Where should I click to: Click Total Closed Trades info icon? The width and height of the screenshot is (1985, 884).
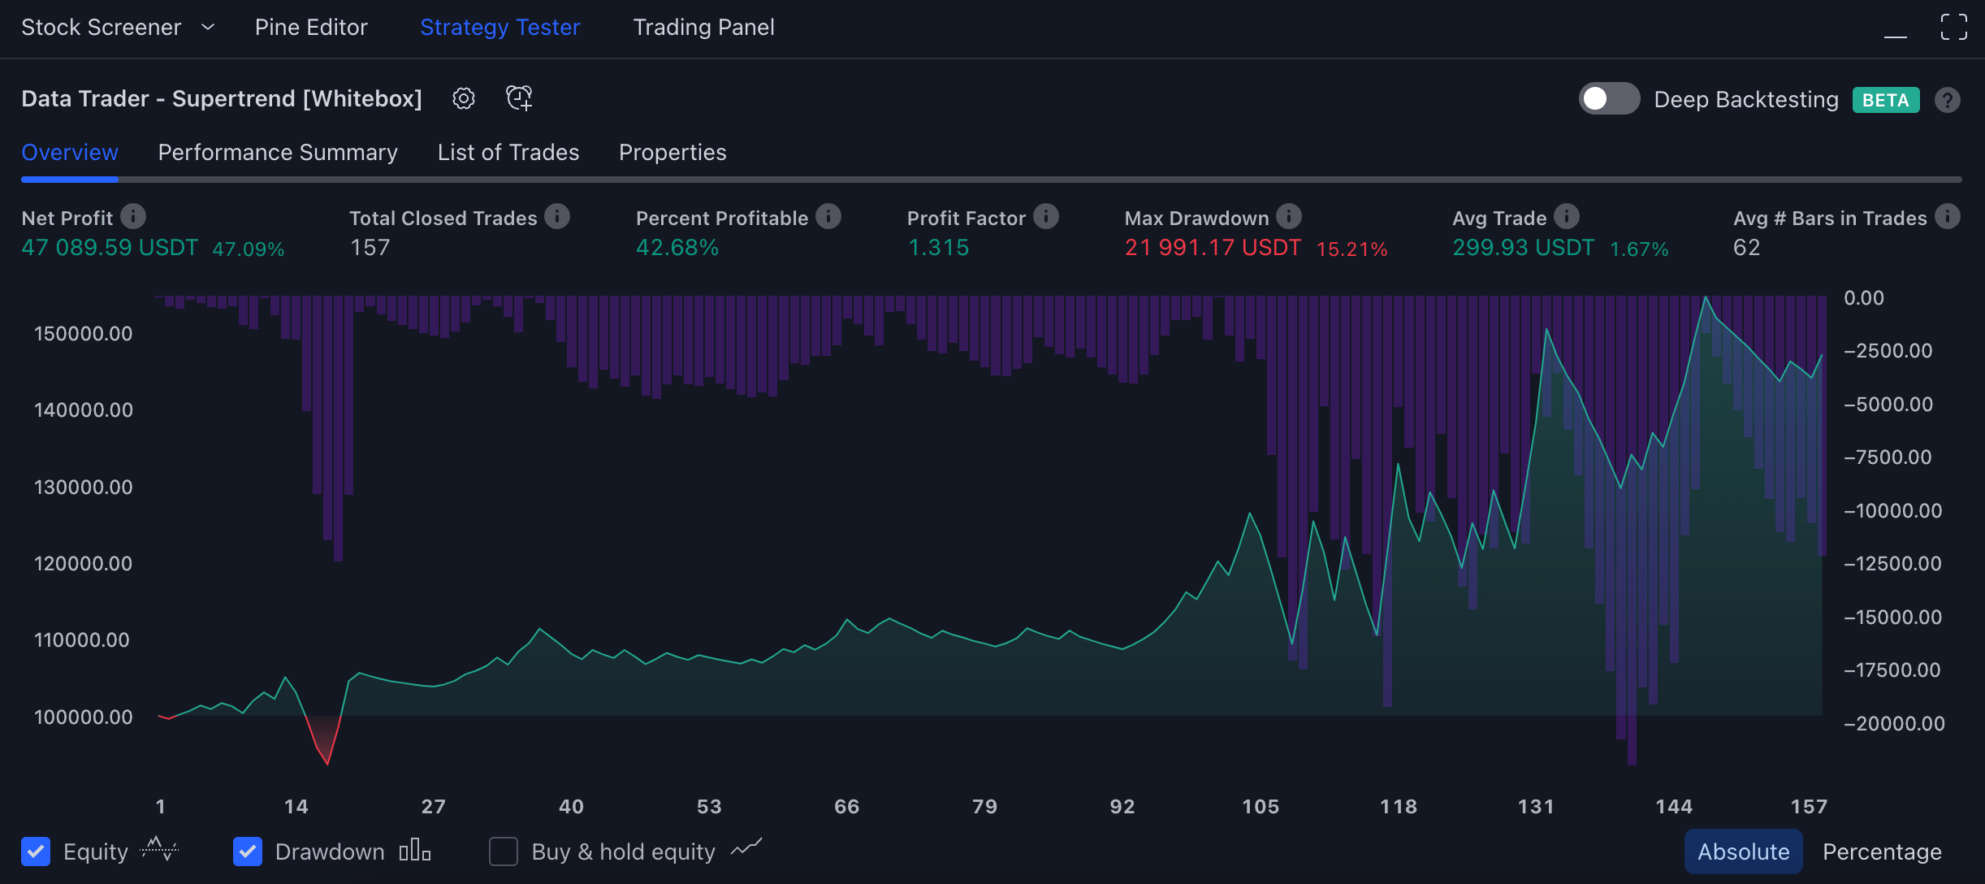point(557,217)
